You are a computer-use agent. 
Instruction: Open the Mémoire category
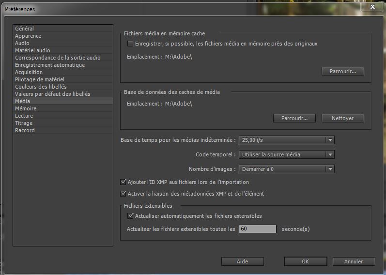[x=63, y=108]
